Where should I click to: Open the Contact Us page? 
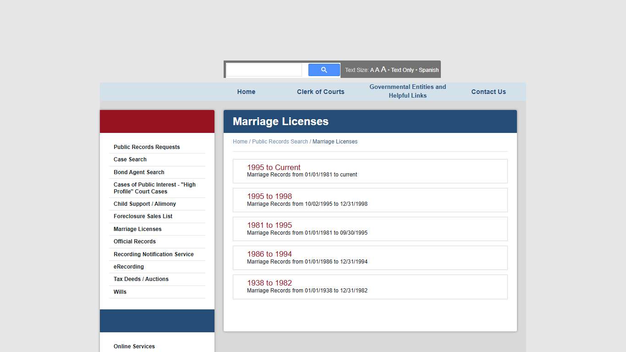(x=488, y=91)
